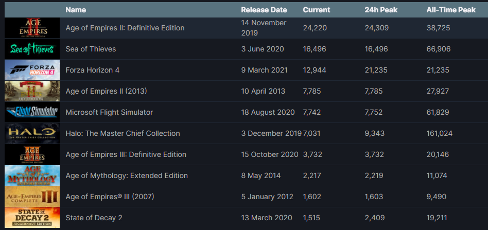This screenshot has height=230, width=488.
Task: Select all-time peak value 20,146
Action: (x=438, y=154)
